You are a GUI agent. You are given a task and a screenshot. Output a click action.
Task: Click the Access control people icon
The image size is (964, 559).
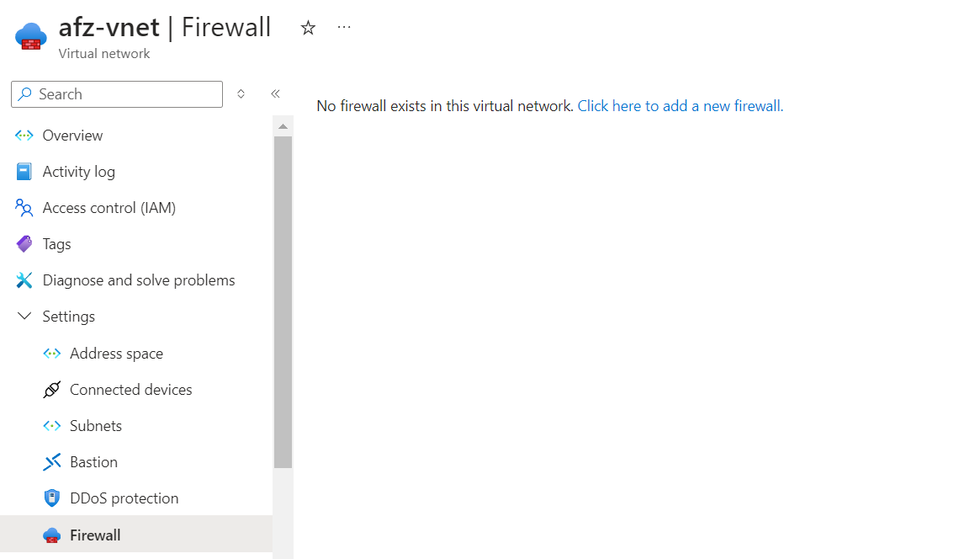pyautogui.click(x=24, y=208)
